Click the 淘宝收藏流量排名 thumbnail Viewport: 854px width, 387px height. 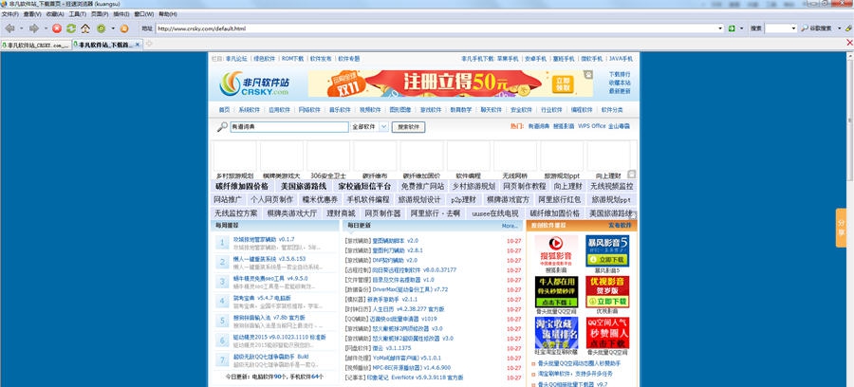(x=556, y=333)
